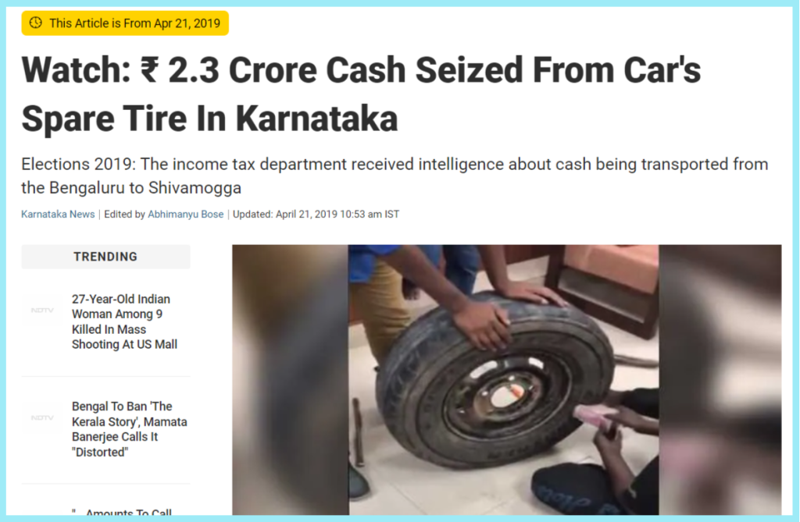
Task: Open the Karnataka News category link
Action: (58, 215)
